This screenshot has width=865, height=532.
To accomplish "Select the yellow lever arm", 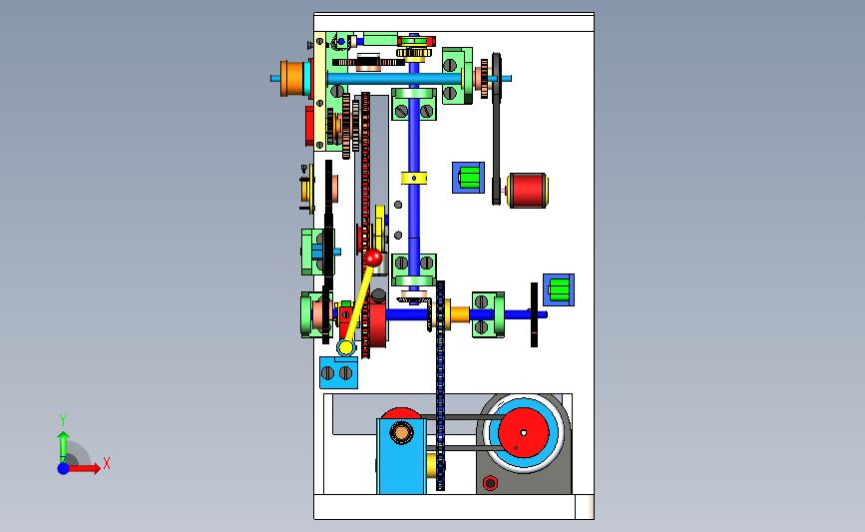I will point(360,303).
